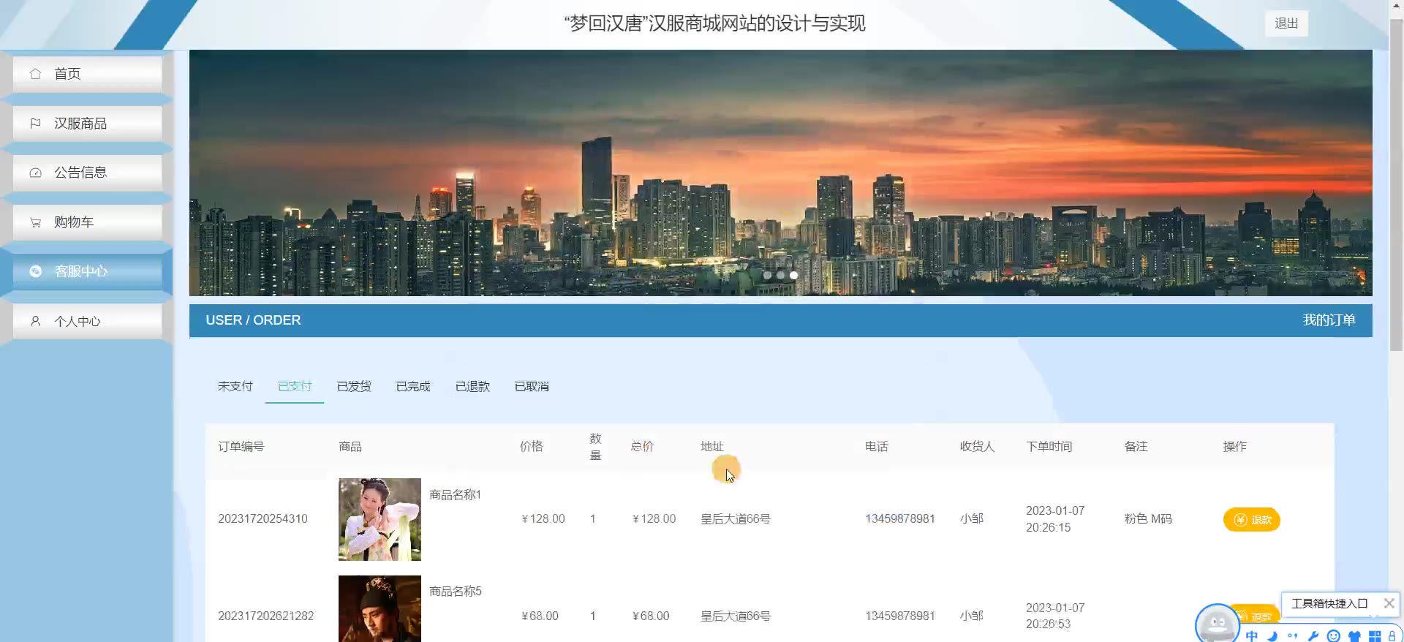Open 首页 in the sidebar
1404x642 pixels.
point(87,74)
